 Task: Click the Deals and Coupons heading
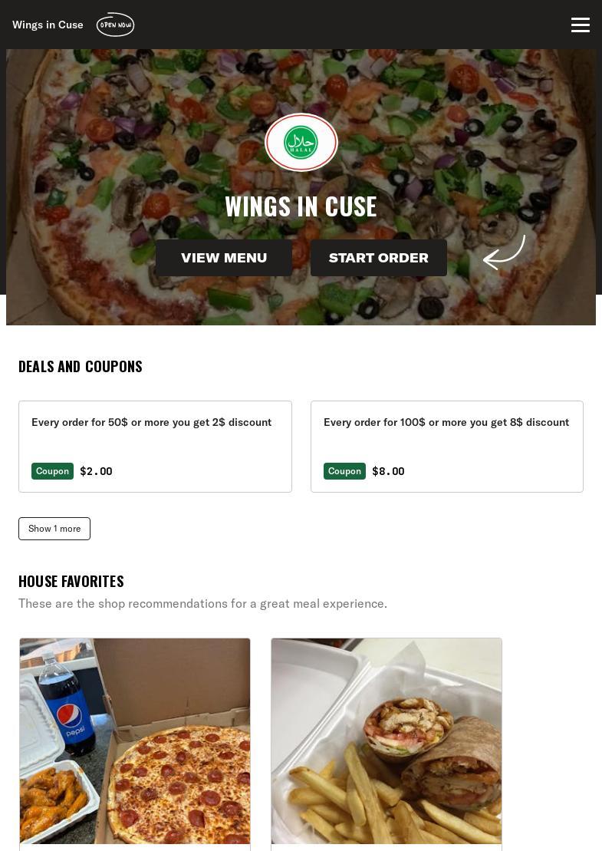click(81, 366)
